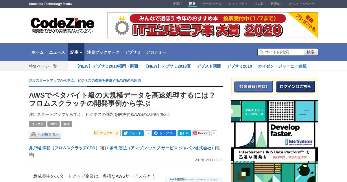
Task: Click 印刷用を表示 print button
Action: (x=45, y=134)
